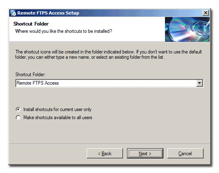Cancel the setup wizard
This screenshot has width=219, height=173.
pos(185,153)
